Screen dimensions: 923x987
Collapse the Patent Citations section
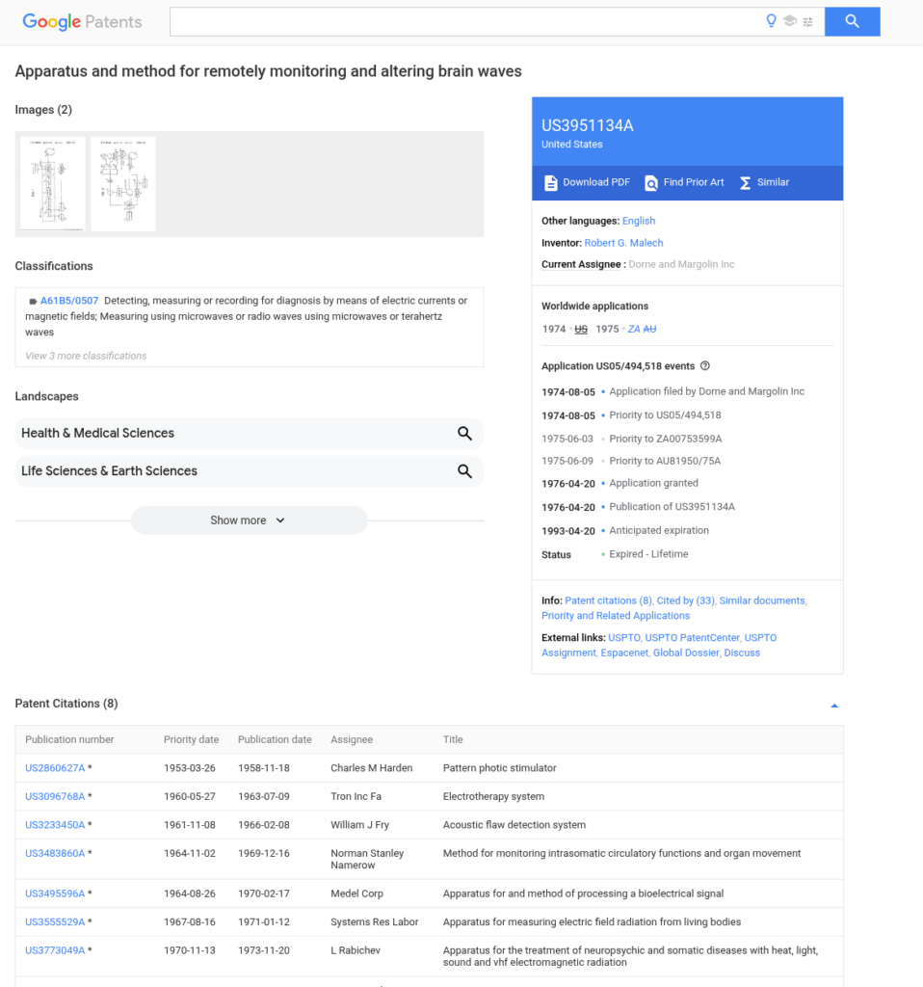834,705
